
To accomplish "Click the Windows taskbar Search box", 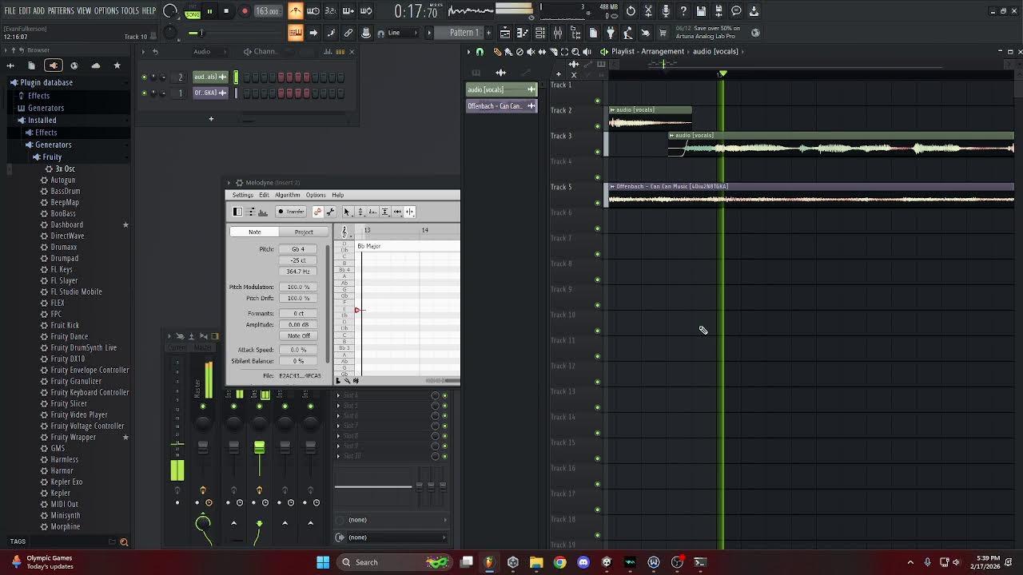I will pos(392,562).
